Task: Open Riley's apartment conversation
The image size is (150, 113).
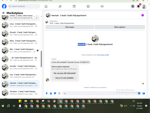Action: pos(20,42)
